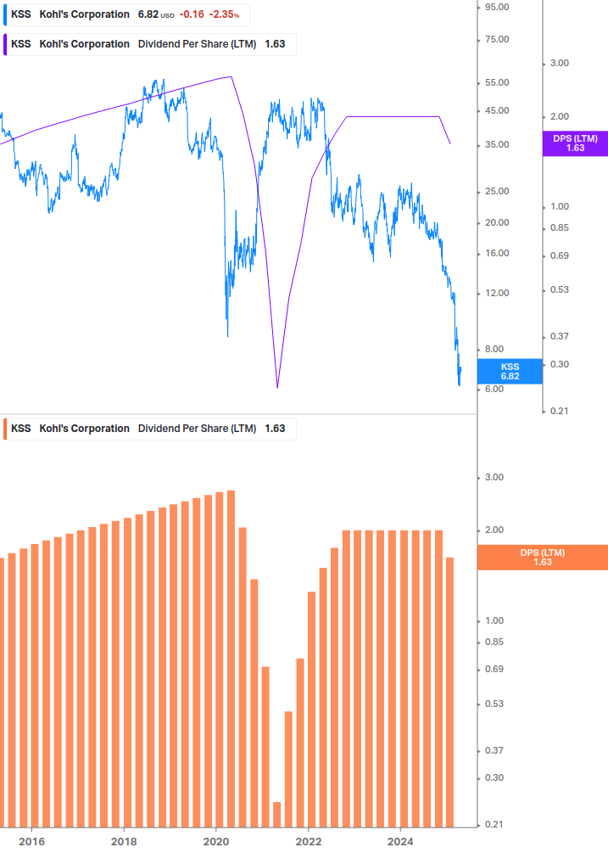Click the blue color marker of the KSS price legend
This screenshot has width=608, height=853.
5,14
